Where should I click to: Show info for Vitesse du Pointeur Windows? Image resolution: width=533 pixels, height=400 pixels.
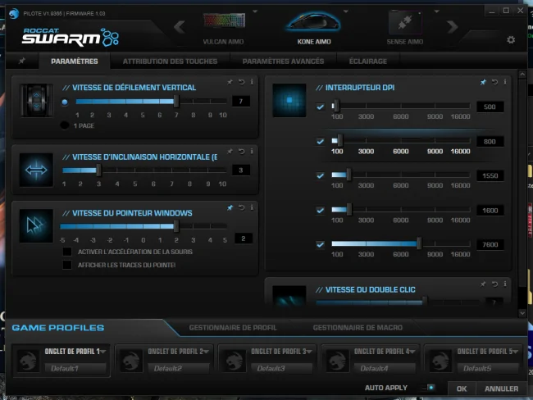point(252,207)
